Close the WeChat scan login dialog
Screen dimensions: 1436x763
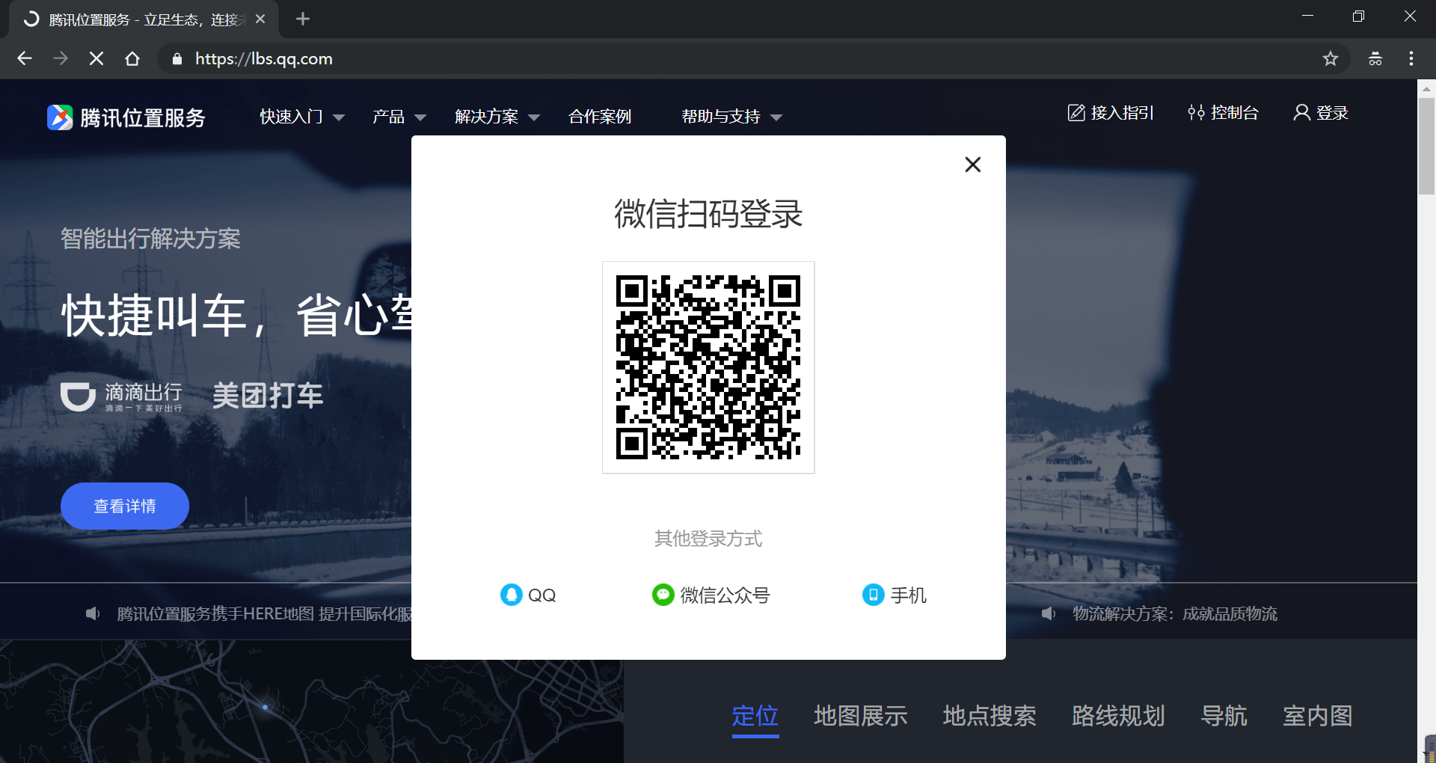[x=972, y=165]
